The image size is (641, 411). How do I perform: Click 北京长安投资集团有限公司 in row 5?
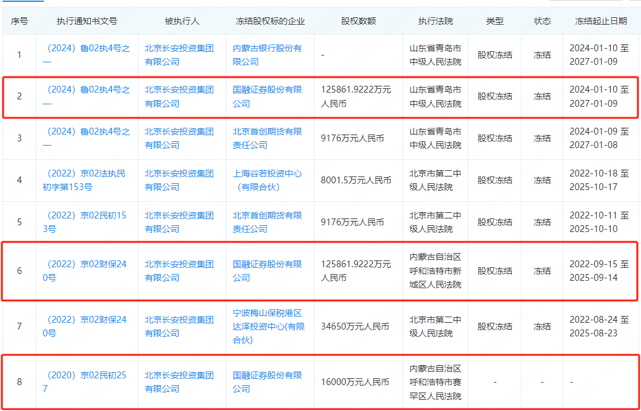[x=179, y=222]
